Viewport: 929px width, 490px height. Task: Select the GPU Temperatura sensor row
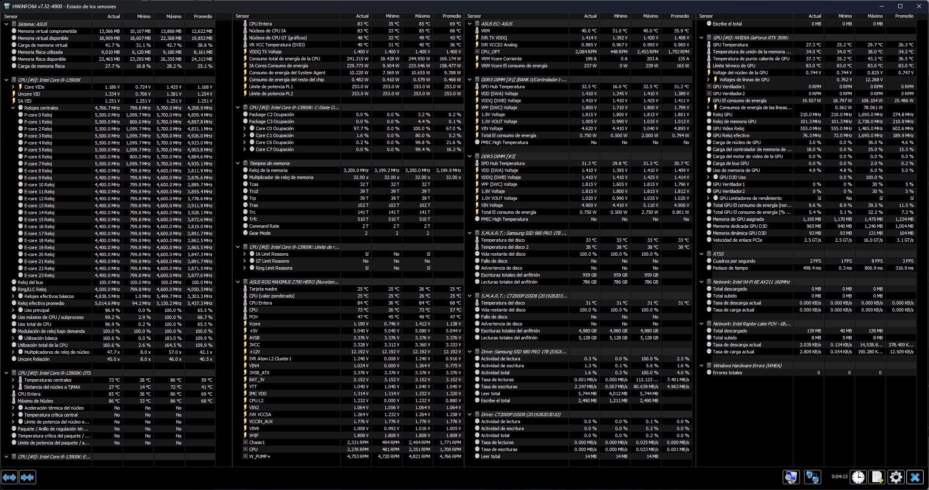(x=730, y=45)
